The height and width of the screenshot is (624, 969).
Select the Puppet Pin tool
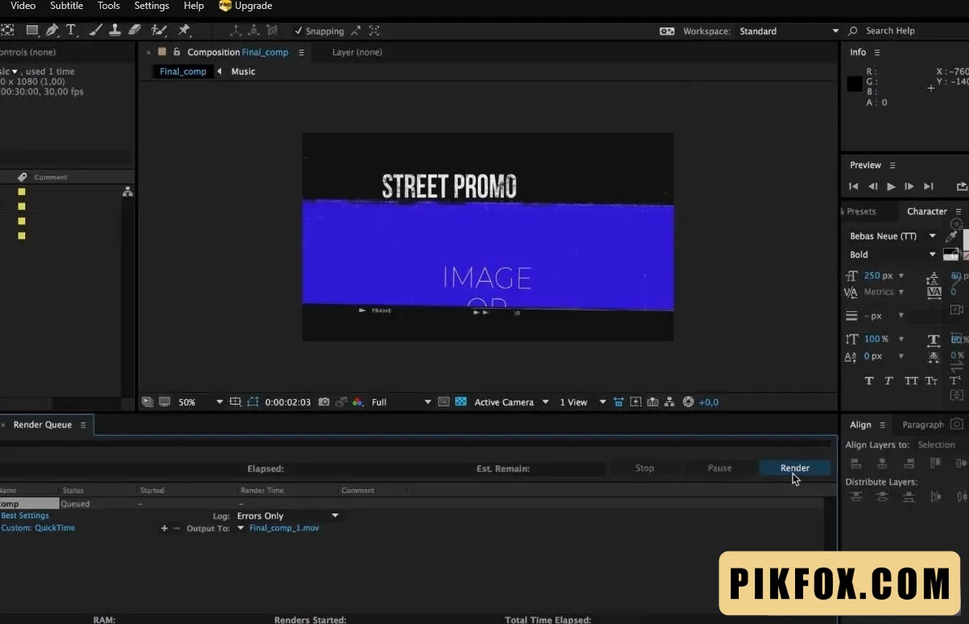coord(185,30)
